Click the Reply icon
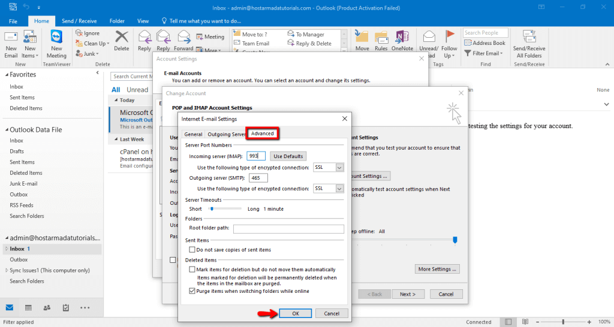Viewport: 614px width, 327px height. tap(145, 37)
